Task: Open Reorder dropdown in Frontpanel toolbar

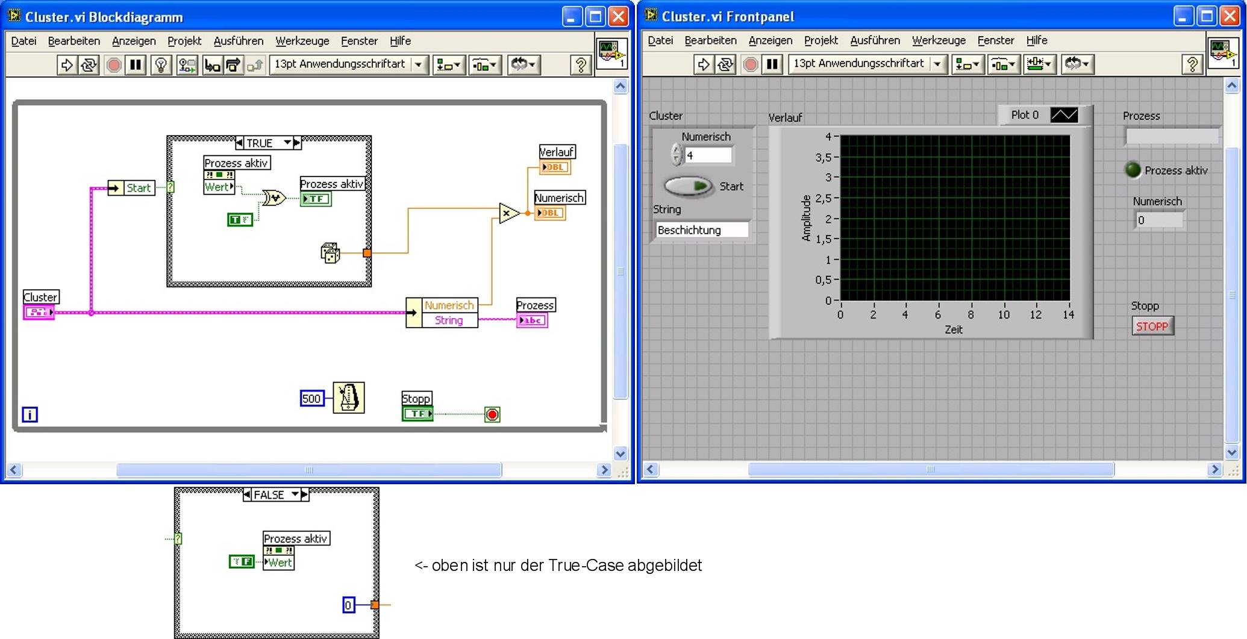Action: click(x=1077, y=64)
